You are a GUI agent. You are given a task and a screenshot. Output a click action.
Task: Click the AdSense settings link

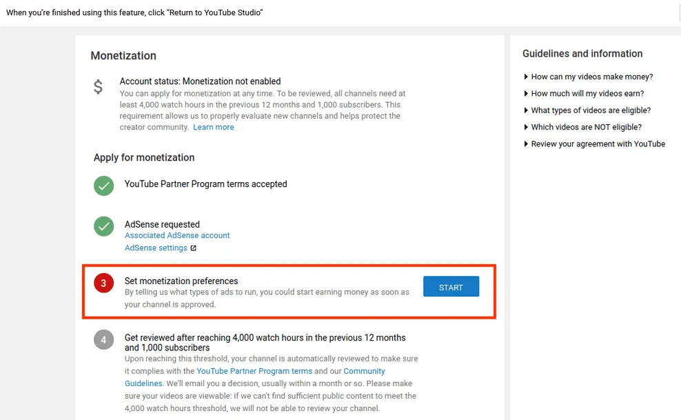pos(156,248)
